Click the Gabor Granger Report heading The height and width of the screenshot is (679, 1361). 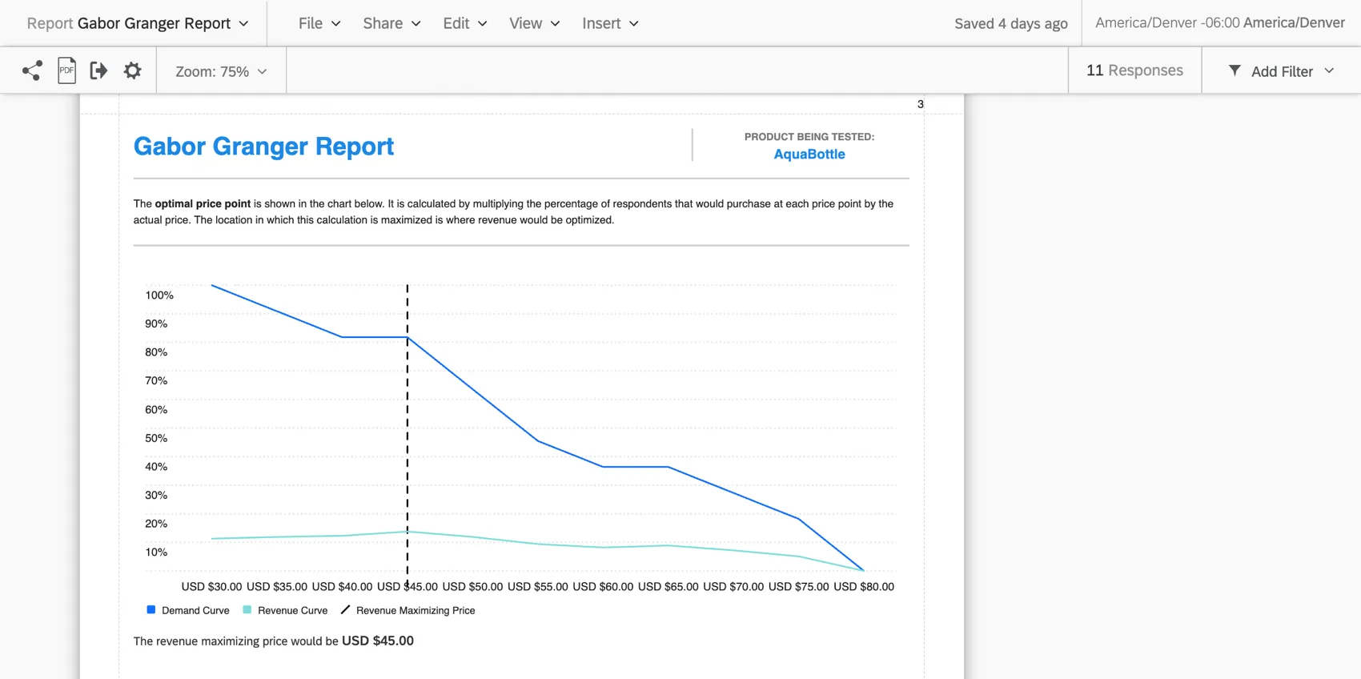[263, 147]
